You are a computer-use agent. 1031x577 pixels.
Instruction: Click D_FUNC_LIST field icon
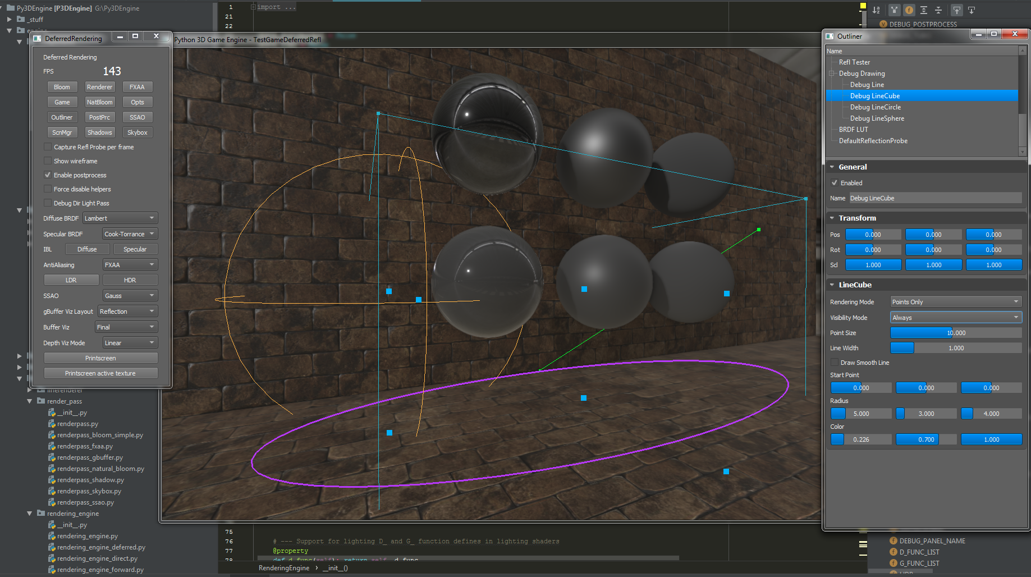pyautogui.click(x=893, y=552)
